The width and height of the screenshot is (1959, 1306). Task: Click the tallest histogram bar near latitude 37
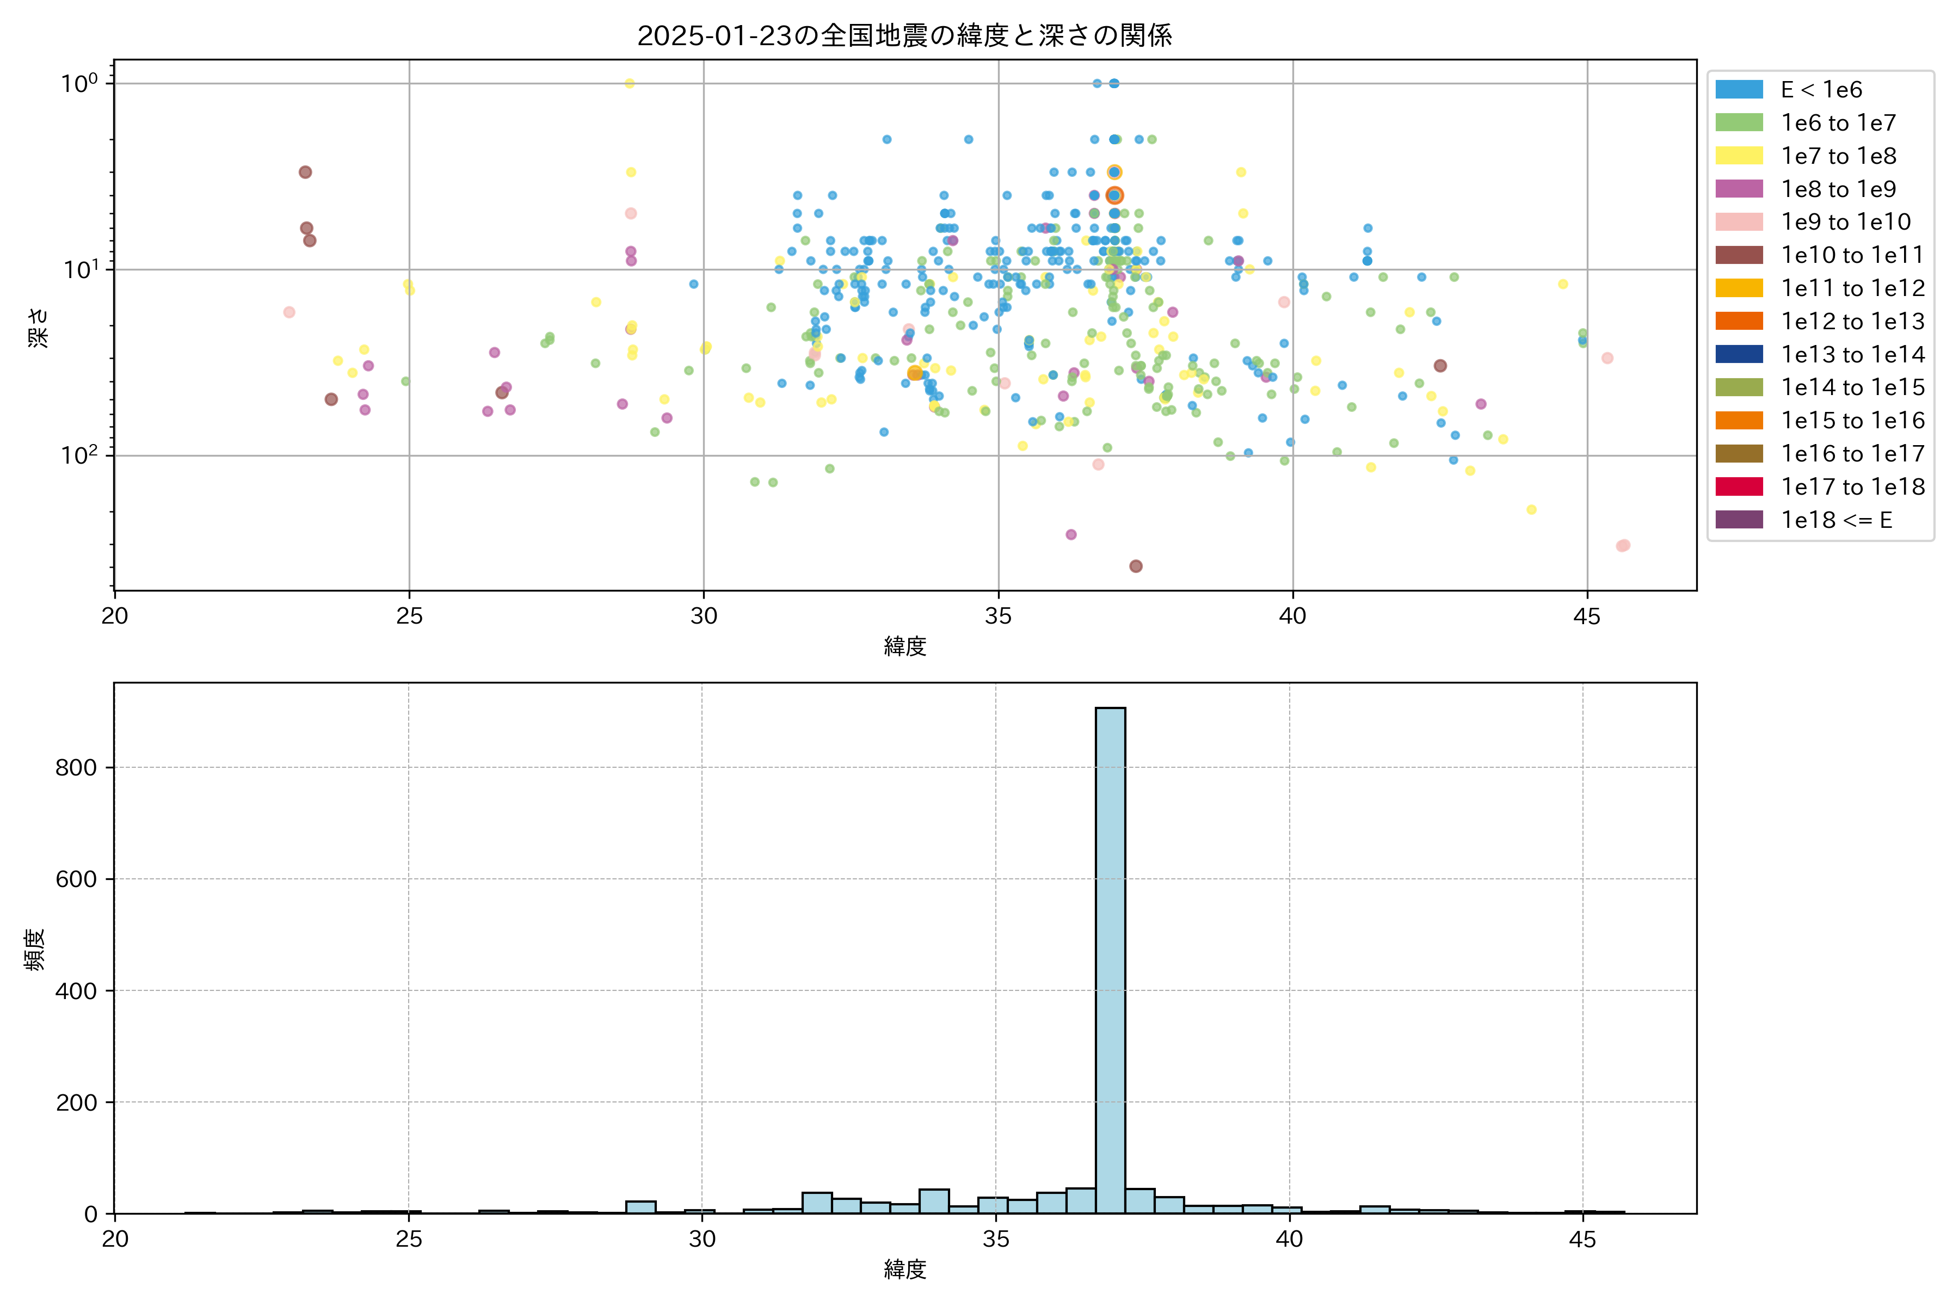coord(1110,958)
